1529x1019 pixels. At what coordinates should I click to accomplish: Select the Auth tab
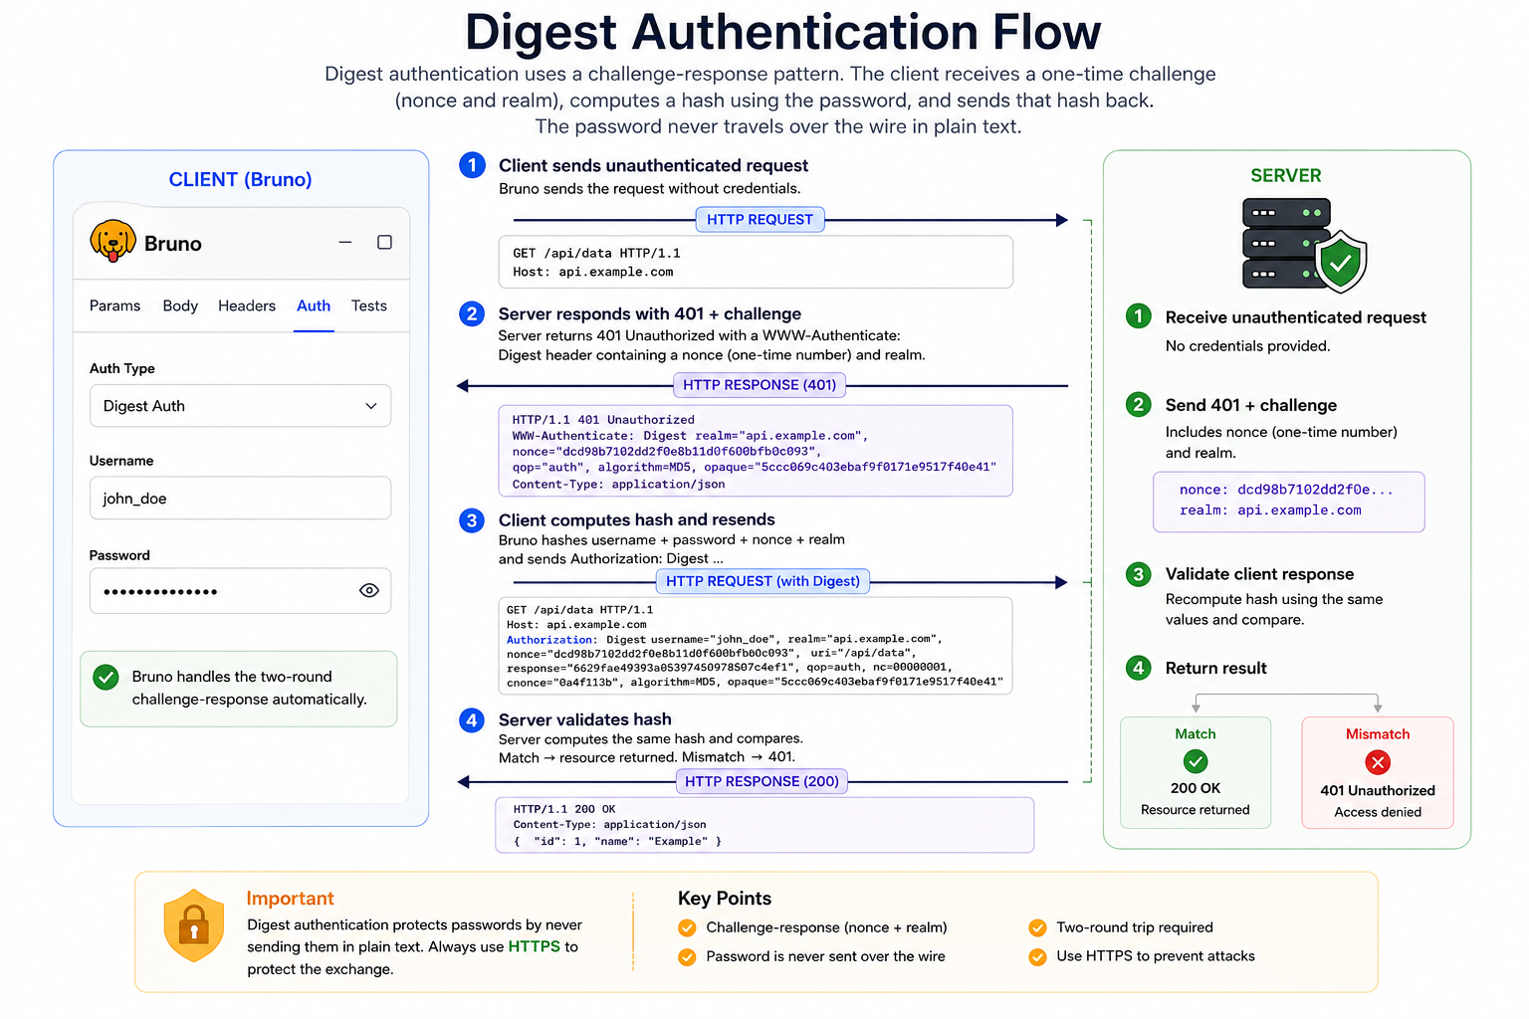(314, 306)
